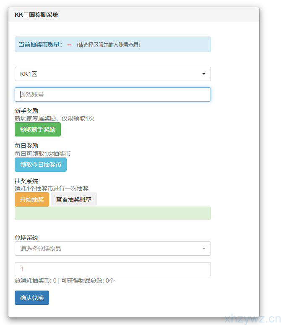Confirm the exchange with 确认兑换
The height and width of the screenshot is (325, 281).
[32, 298]
